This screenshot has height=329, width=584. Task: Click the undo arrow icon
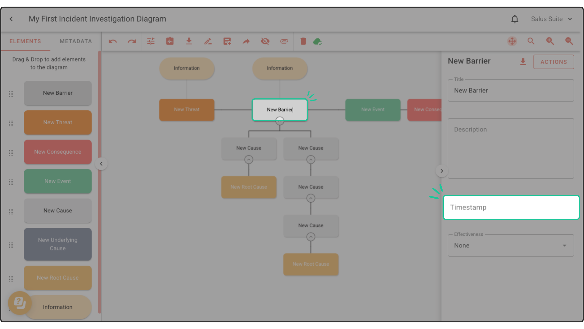[x=113, y=41]
